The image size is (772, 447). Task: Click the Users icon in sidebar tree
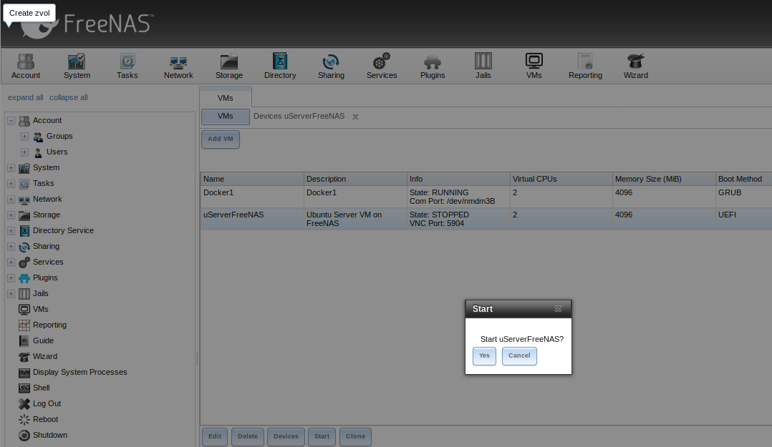(38, 152)
